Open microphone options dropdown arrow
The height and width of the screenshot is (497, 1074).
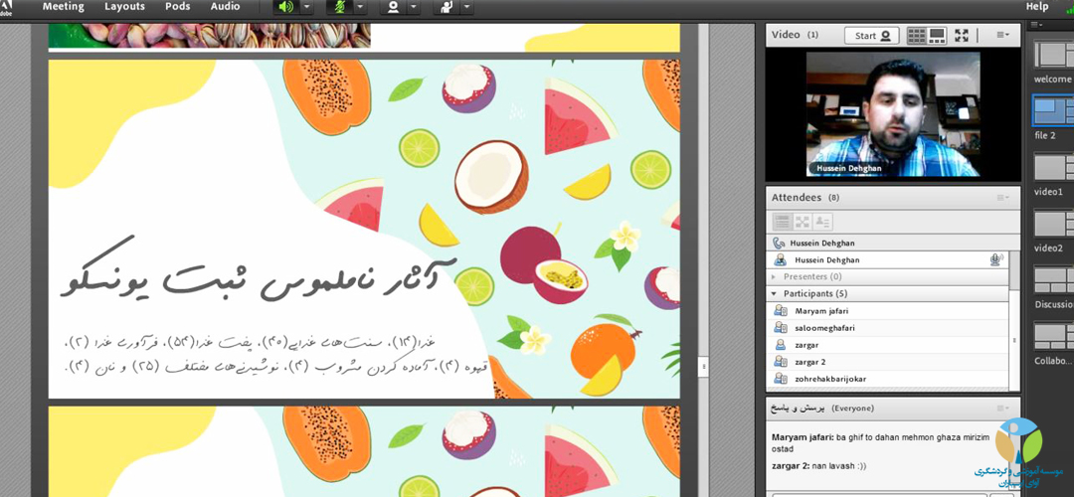(x=360, y=8)
